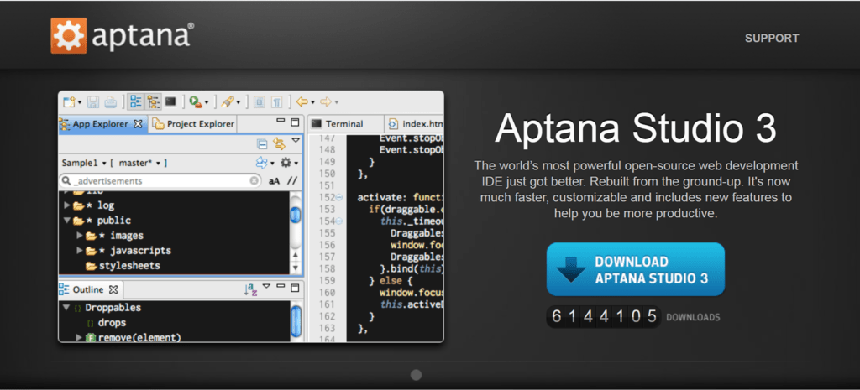Click the Save floppy disk icon
The image size is (860, 390).
(x=94, y=101)
